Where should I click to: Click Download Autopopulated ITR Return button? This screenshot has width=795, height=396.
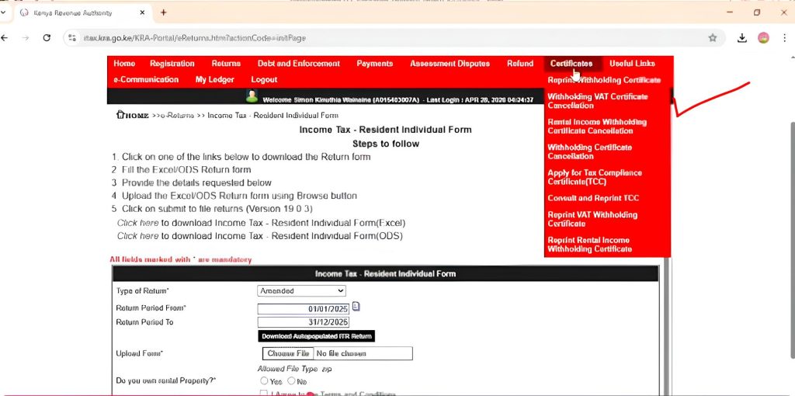tap(317, 336)
